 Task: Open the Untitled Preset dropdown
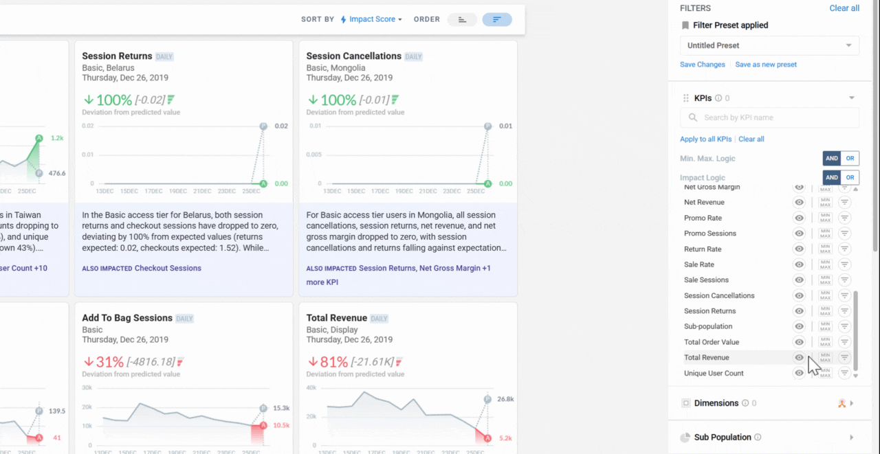(x=769, y=45)
